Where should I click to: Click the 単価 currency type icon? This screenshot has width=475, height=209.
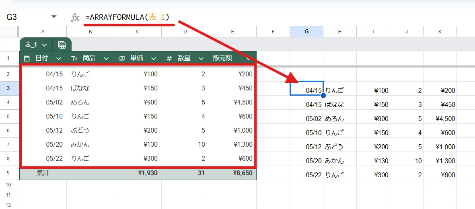[122, 58]
